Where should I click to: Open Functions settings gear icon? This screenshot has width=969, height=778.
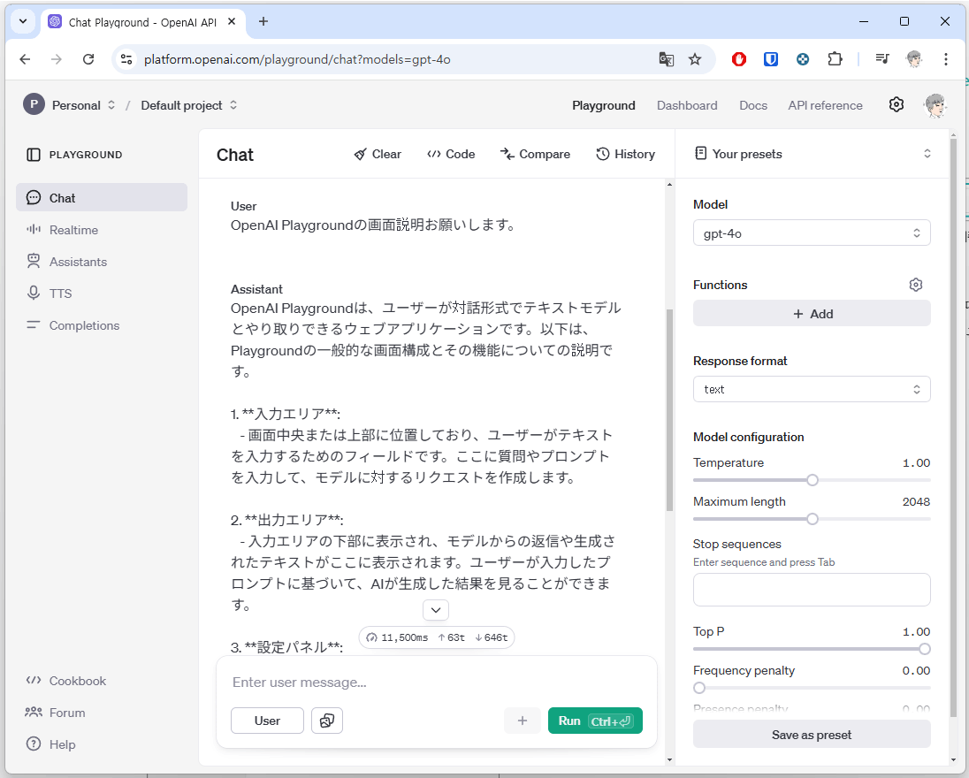(x=916, y=285)
